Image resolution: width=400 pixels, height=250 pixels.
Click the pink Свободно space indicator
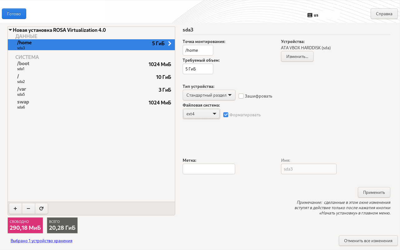[x=25, y=225]
